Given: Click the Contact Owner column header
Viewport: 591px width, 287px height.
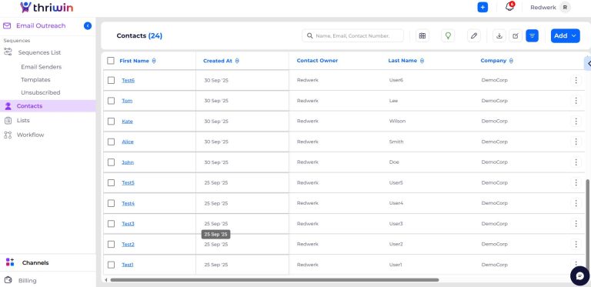Looking at the screenshot, I should tap(317, 61).
